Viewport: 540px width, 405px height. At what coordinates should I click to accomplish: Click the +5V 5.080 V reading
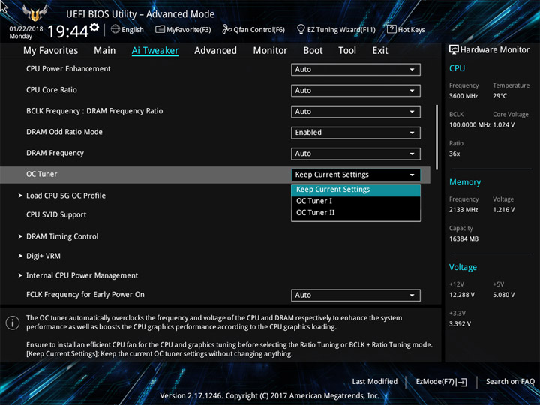click(x=504, y=295)
